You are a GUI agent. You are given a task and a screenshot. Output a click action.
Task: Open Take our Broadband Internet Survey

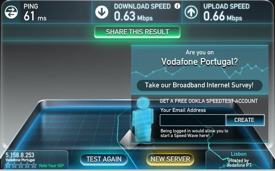[x=199, y=85]
